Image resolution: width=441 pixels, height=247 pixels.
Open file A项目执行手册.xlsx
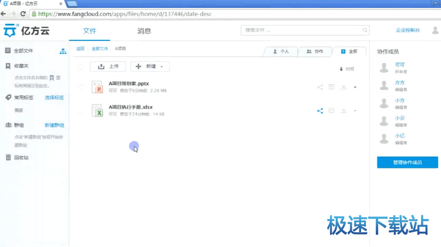[x=131, y=107]
